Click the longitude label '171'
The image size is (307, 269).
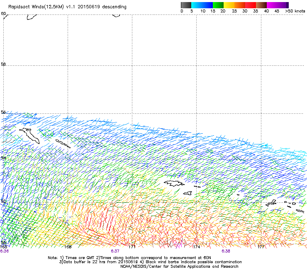(x=132, y=247)
